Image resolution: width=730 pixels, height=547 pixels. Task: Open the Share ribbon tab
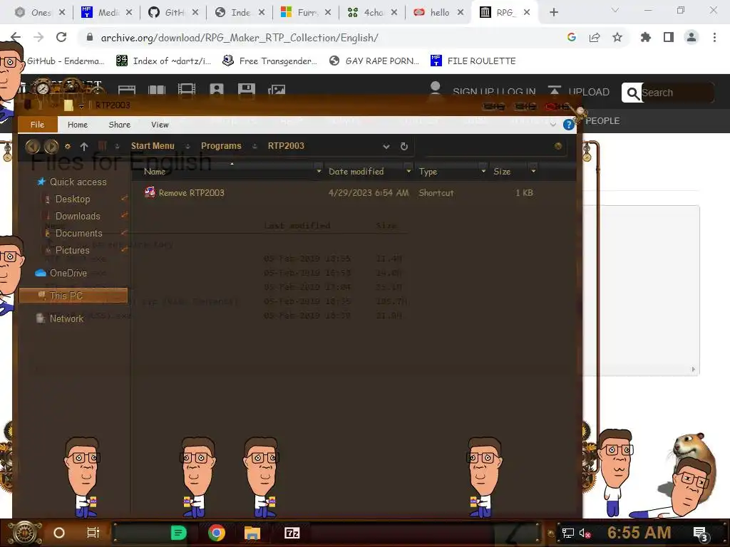click(x=120, y=125)
